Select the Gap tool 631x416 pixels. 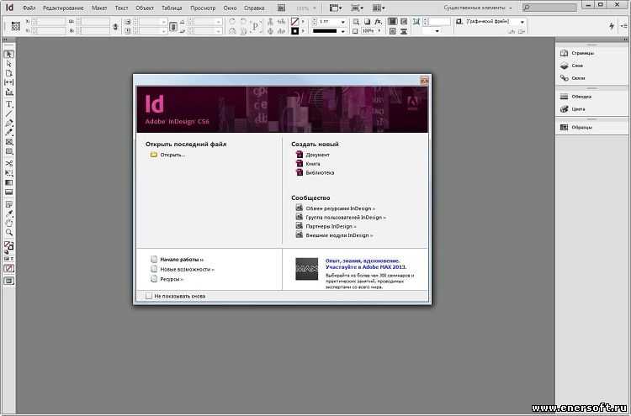8,82
